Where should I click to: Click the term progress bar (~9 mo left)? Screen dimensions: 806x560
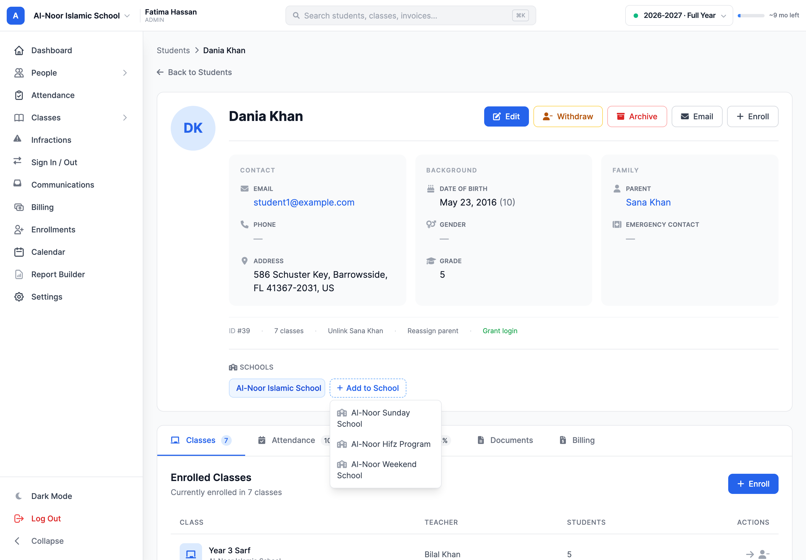point(751,15)
